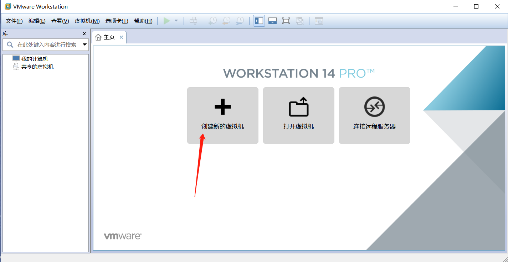Click the console view toolbar icon
Screen dimensions: 508x262
(x=319, y=21)
